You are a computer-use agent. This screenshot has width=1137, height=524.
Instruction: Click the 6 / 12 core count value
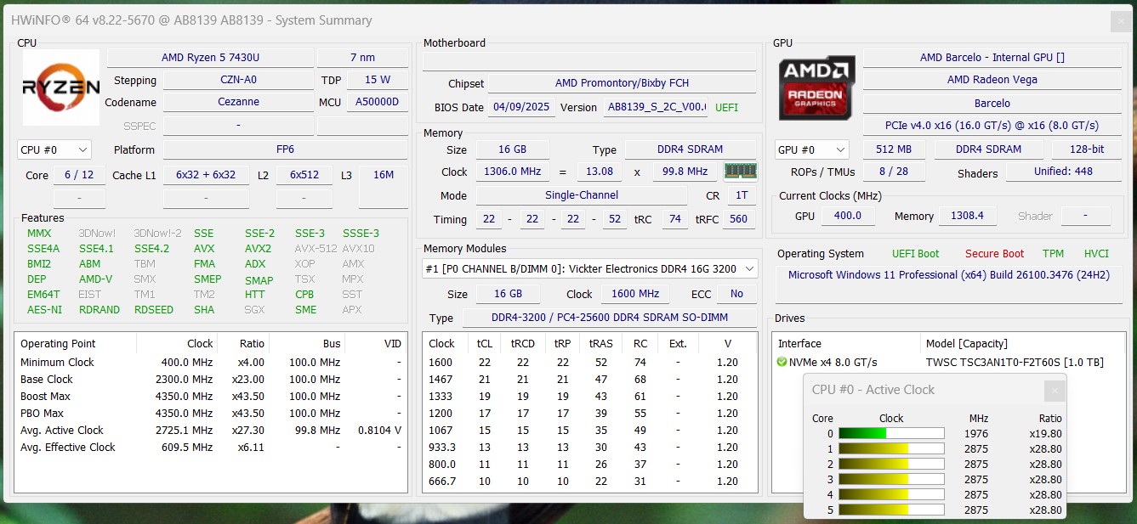tap(80, 175)
